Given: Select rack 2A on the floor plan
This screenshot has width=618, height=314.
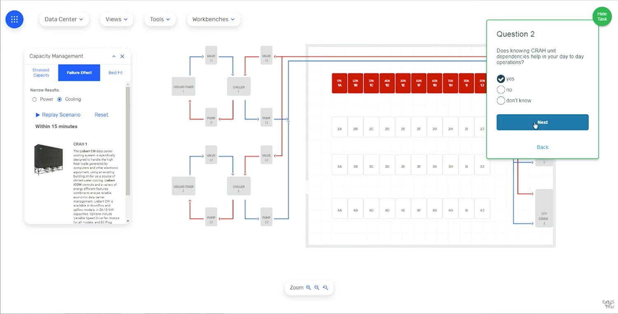Looking at the screenshot, I should (339, 127).
